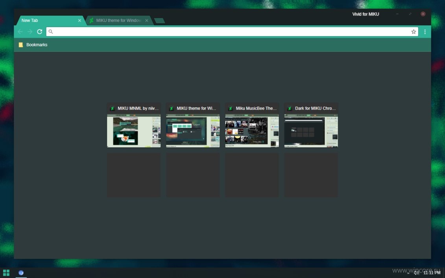Screen dimensions: 445x278
Task: Focus the address bar search field
Action: click(x=232, y=32)
